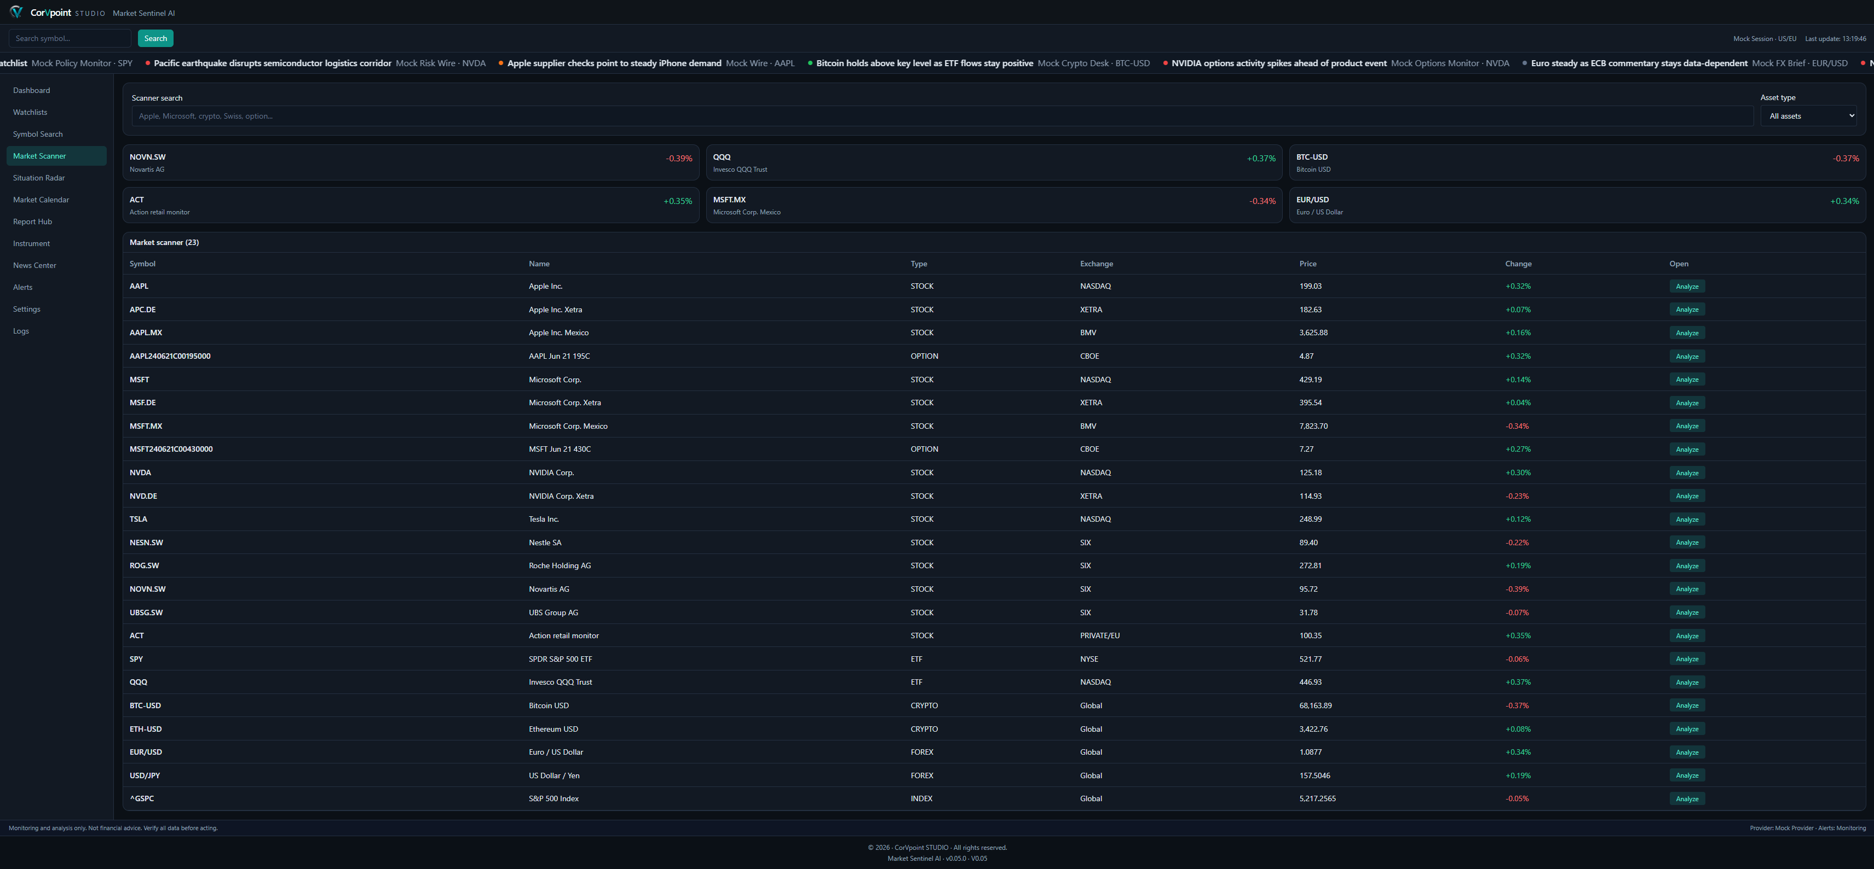The width and height of the screenshot is (1874, 869).
Task: Select Market Scanner sidebar item
Action: [57, 156]
